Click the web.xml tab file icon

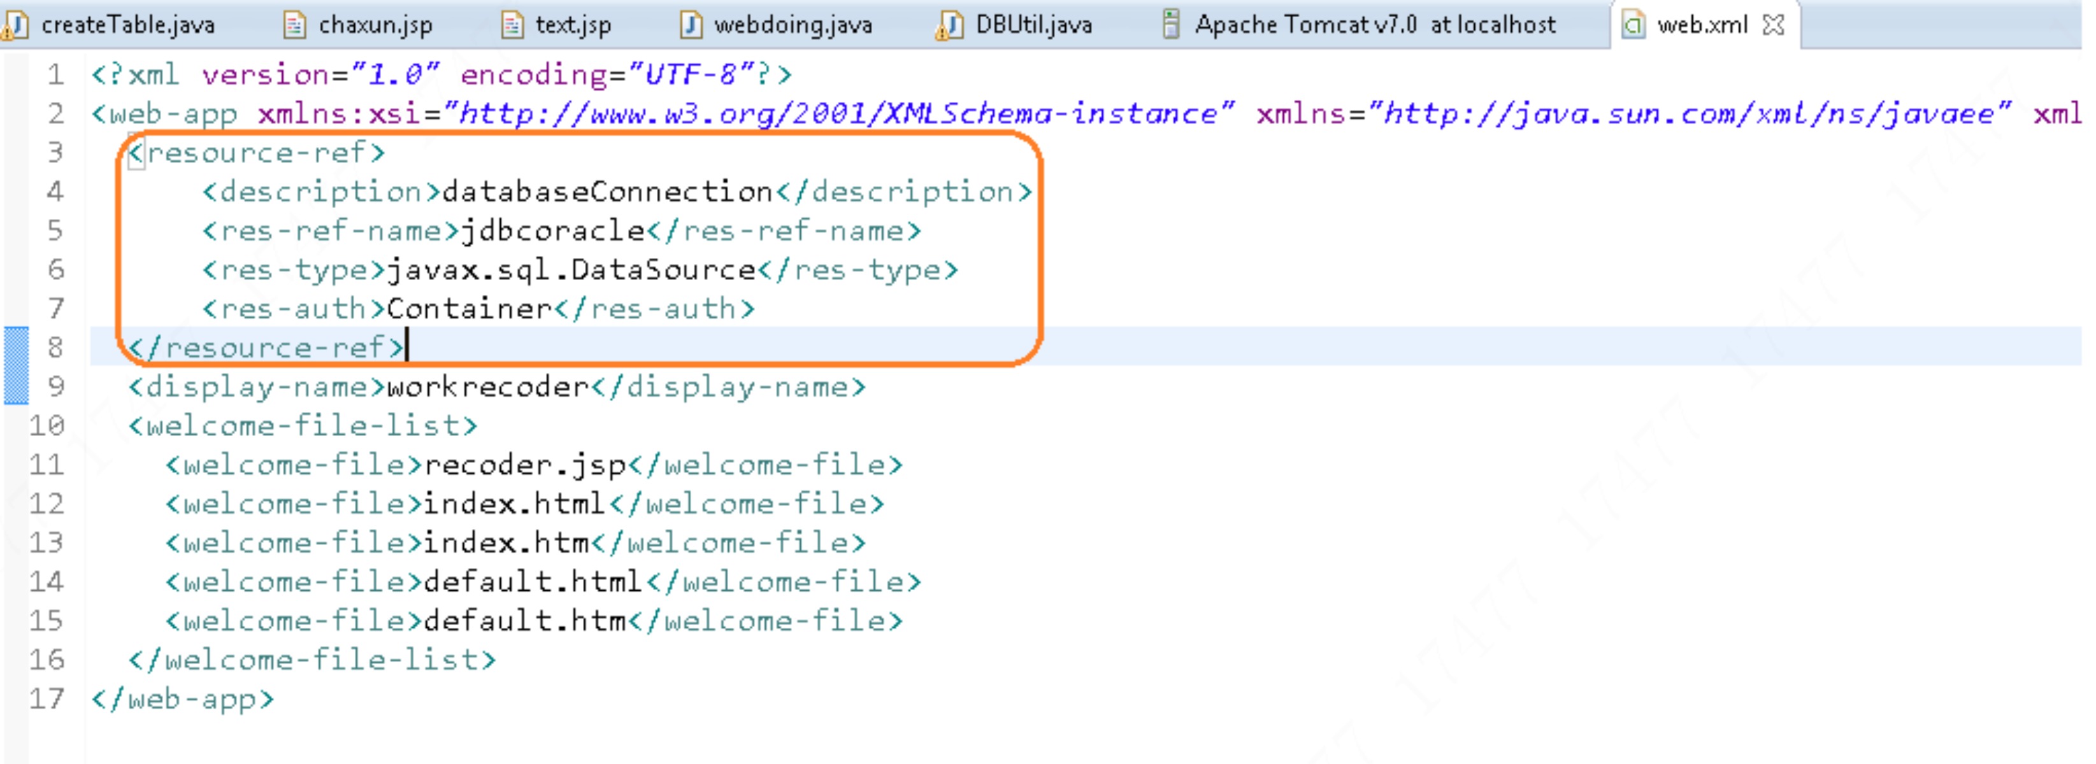pos(1633,25)
